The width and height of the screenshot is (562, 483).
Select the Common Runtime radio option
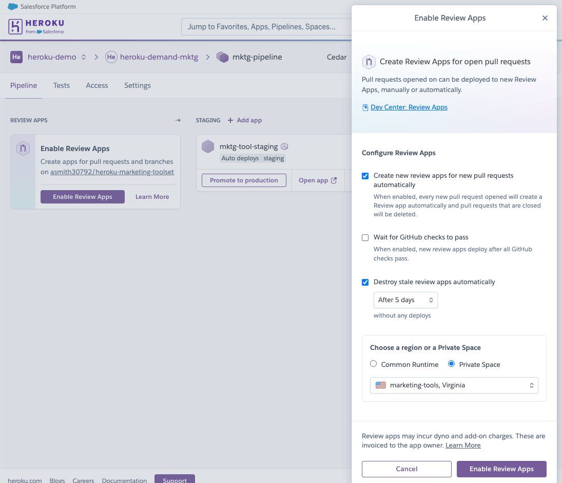coord(374,364)
